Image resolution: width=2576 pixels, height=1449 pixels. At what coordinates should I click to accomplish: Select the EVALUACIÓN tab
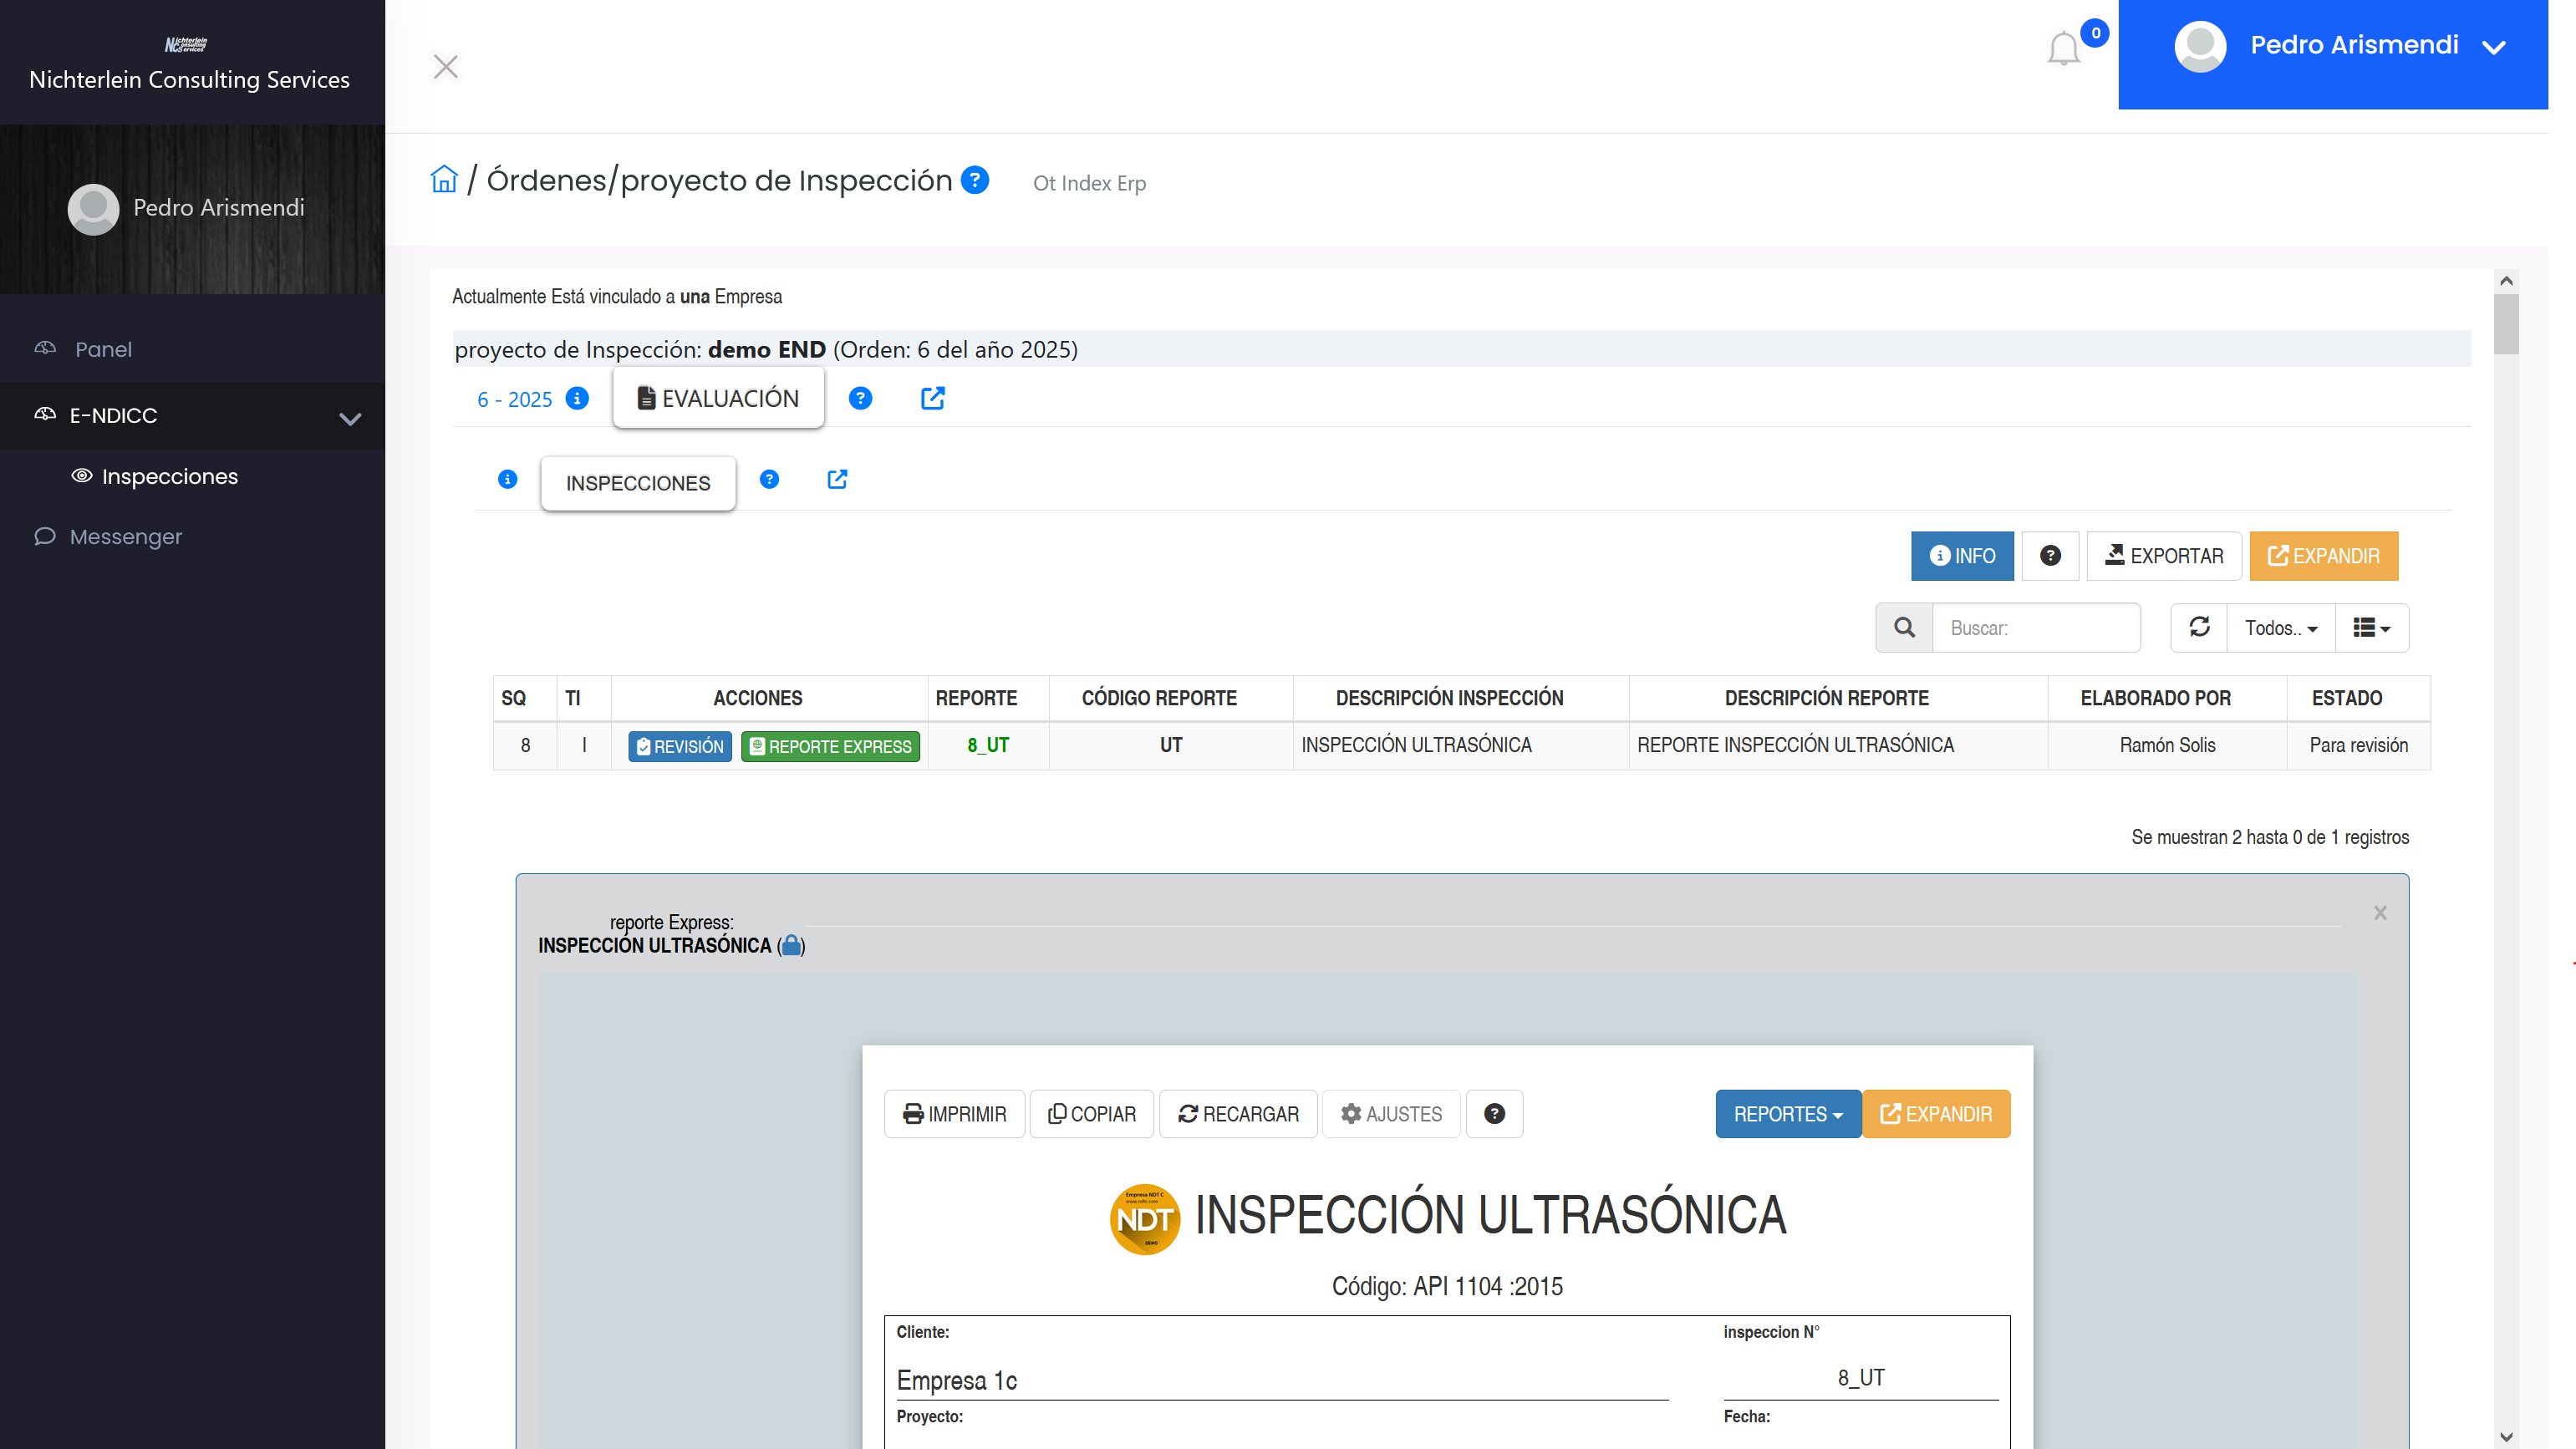click(718, 398)
